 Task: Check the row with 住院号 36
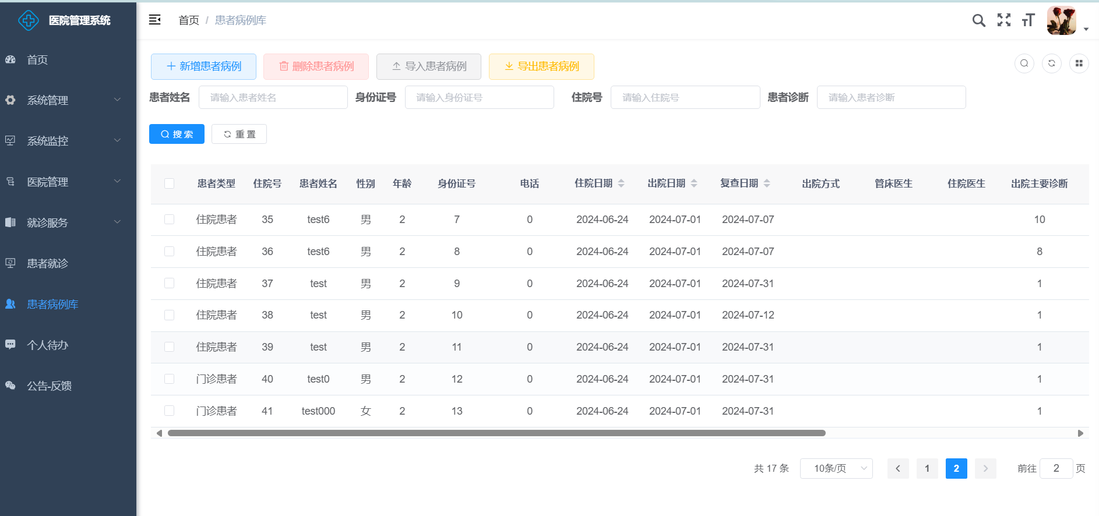(169, 252)
